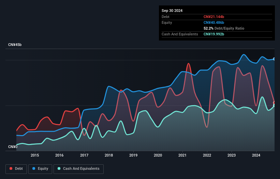This screenshot has width=280, height=179.
Task: Toggle the Equity series legend button
Action: tap(40, 169)
